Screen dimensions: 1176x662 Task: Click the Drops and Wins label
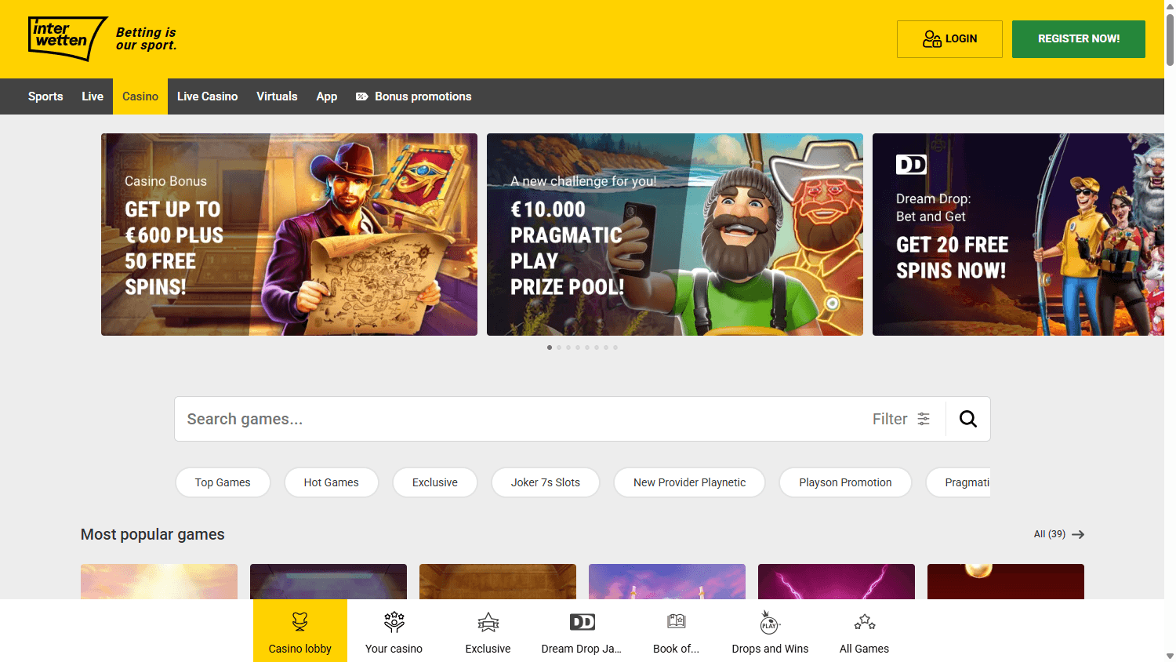(x=770, y=649)
